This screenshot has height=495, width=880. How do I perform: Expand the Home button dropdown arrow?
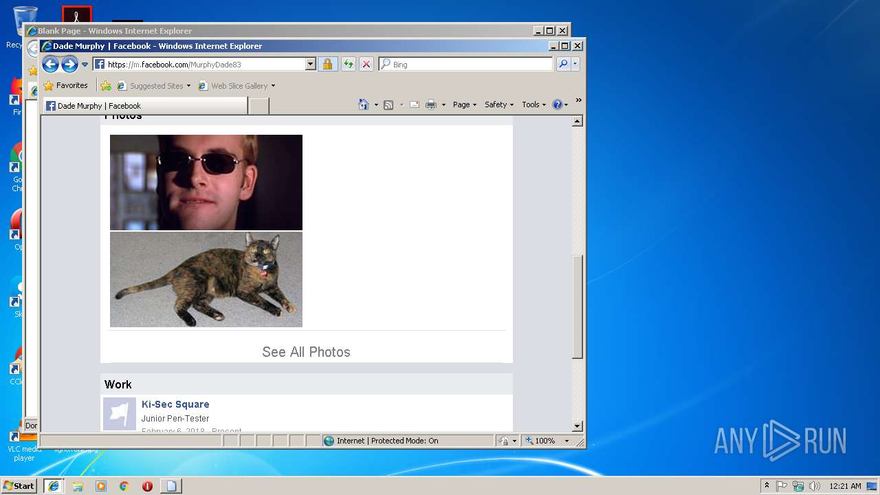click(376, 104)
